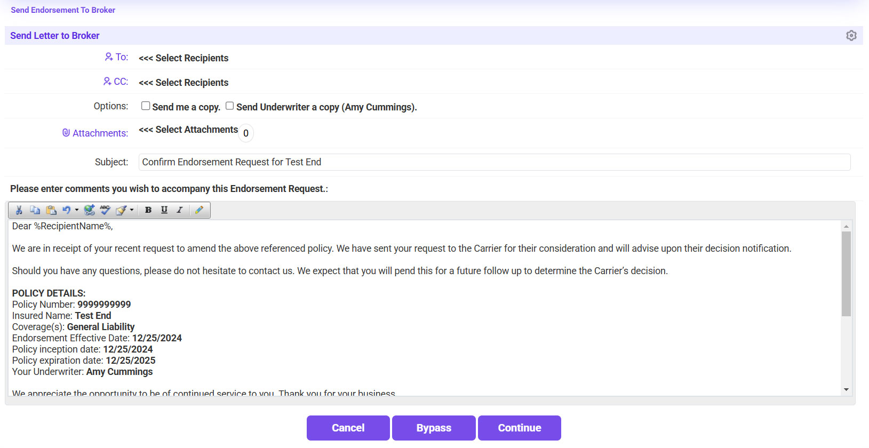Run the ABC spell check tool
The height and width of the screenshot is (448, 869).
tap(105, 210)
